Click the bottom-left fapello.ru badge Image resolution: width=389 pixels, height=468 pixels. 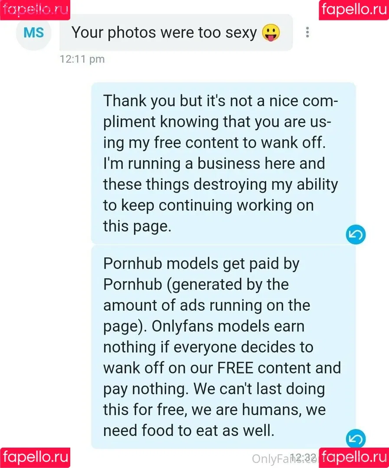point(35,458)
